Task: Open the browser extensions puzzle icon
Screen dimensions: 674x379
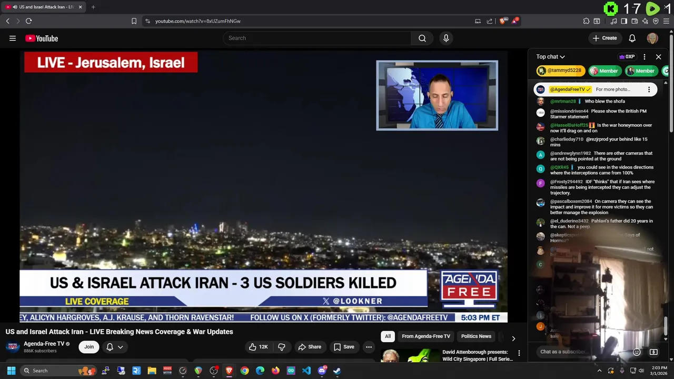Action: [586, 21]
